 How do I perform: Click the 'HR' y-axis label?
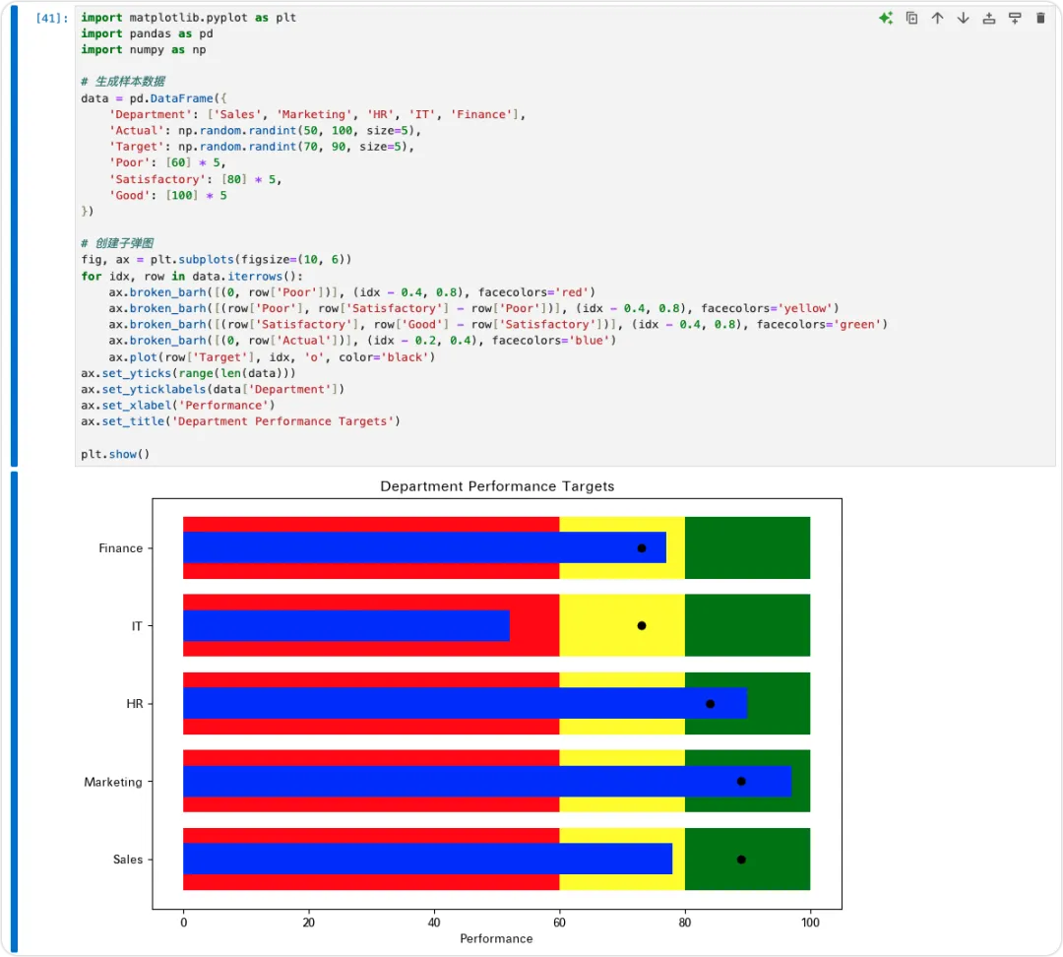point(135,704)
